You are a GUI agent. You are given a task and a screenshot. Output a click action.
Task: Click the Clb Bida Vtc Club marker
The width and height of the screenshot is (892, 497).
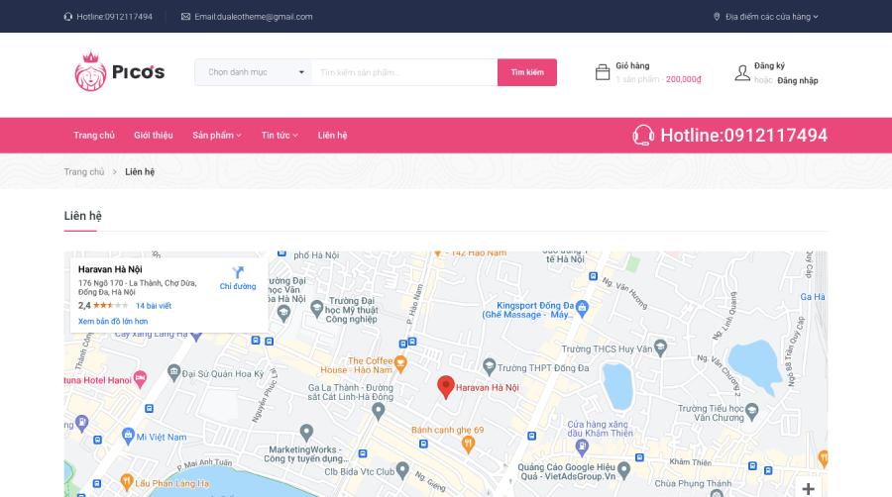pos(402,470)
